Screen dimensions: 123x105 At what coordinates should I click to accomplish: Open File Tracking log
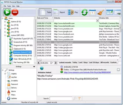pyautogui.click(x=22, y=62)
